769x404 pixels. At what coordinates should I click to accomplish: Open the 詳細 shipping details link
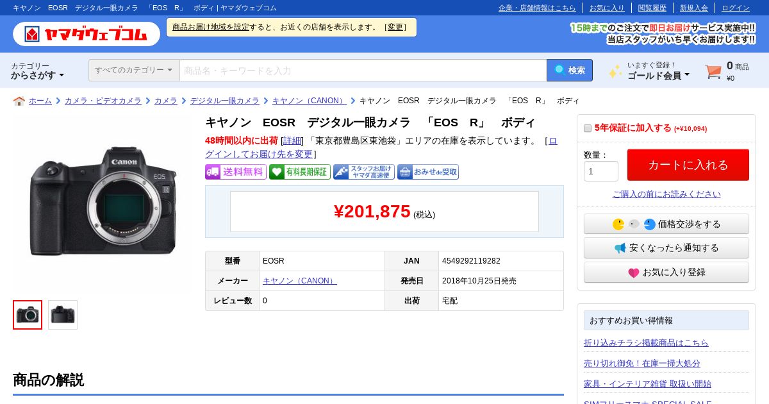coord(292,140)
